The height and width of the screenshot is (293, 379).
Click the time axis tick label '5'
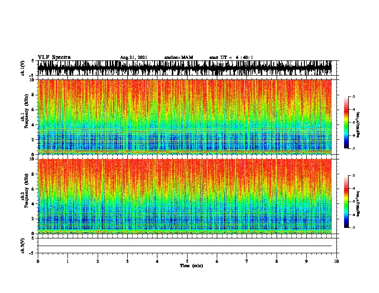(187, 261)
